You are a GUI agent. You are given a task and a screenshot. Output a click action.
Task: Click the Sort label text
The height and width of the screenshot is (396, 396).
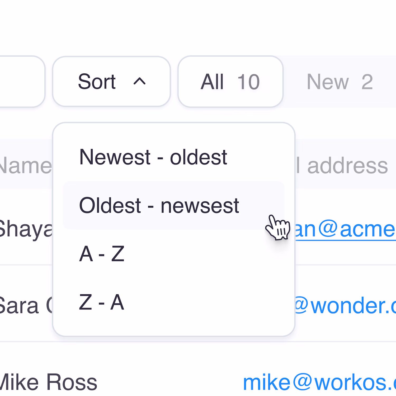(97, 82)
